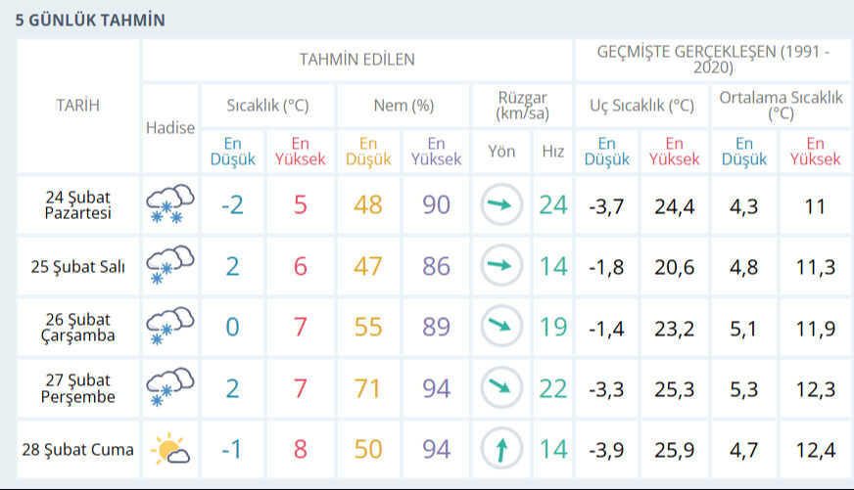This screenshot has height=490, width=854.
Task: Click 'En Düşük' under Sıcaklık
Action: click(232, 152)
